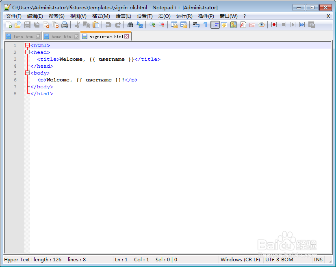Run macro multiple times icon
The width and height of the screenshot is (336, 267).
(302, 25)
